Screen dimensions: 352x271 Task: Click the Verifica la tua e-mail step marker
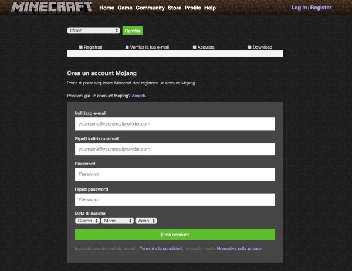(147, 47)
